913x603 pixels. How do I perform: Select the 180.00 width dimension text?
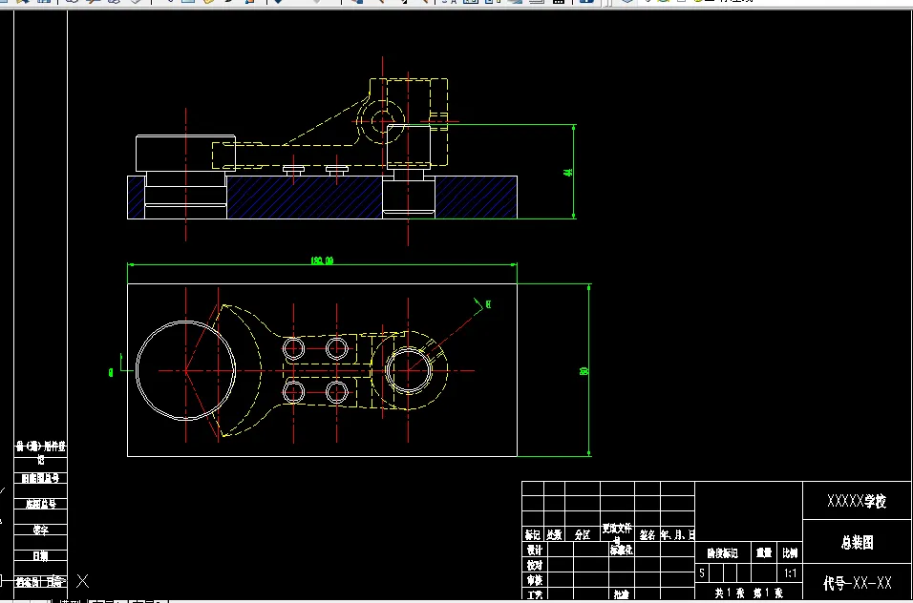[322, 260]
